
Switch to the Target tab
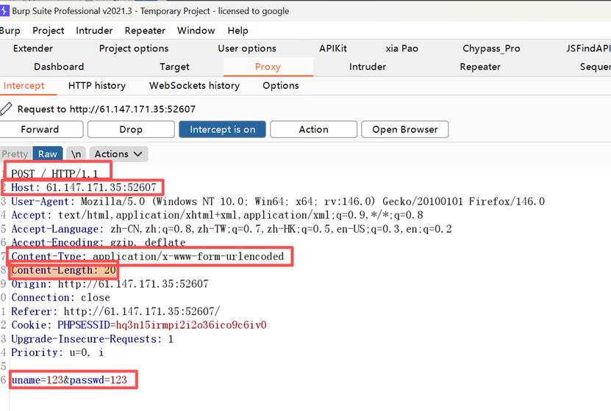point(174,67)
